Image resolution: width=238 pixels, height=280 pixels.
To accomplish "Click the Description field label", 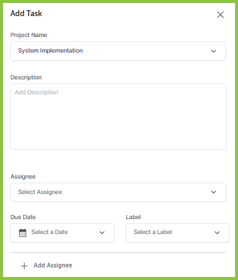I will coord(26,78).
